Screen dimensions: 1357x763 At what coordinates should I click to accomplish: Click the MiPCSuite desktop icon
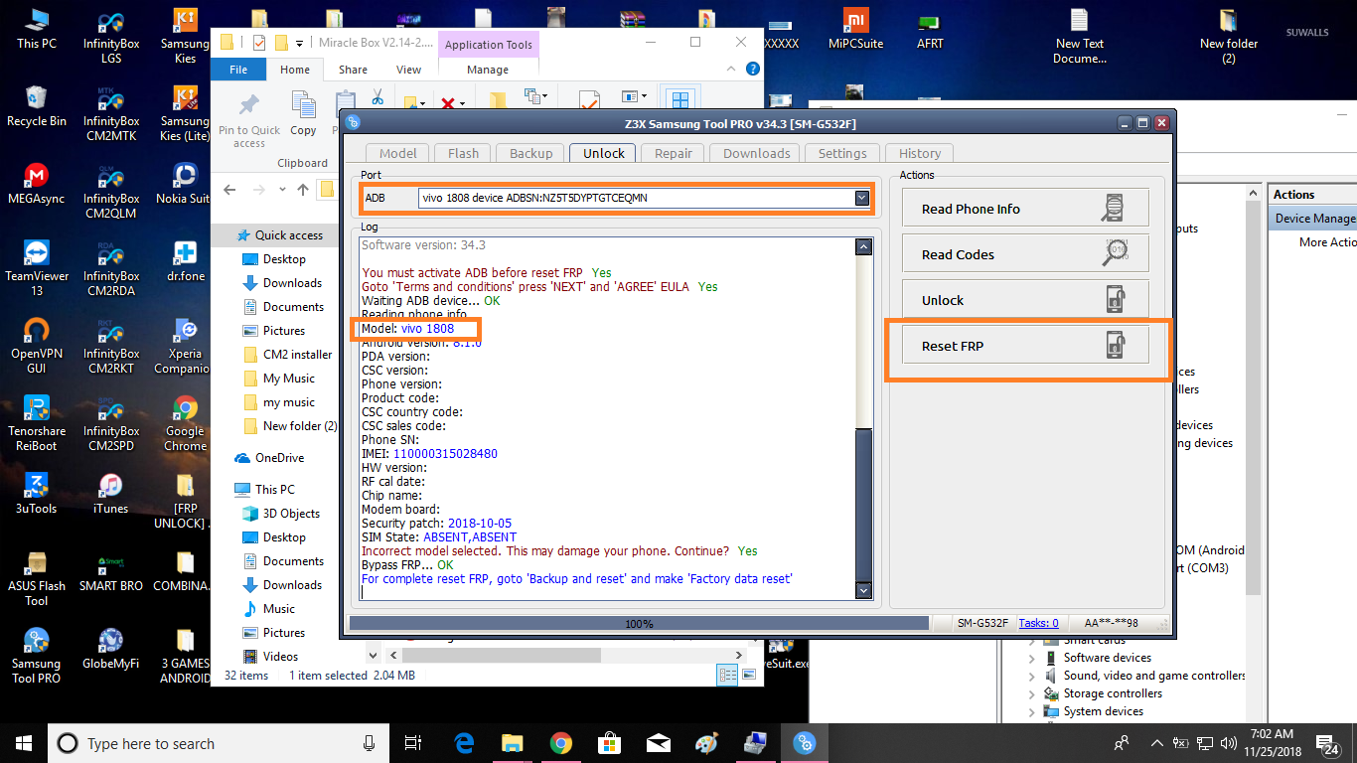coord(855,29)
